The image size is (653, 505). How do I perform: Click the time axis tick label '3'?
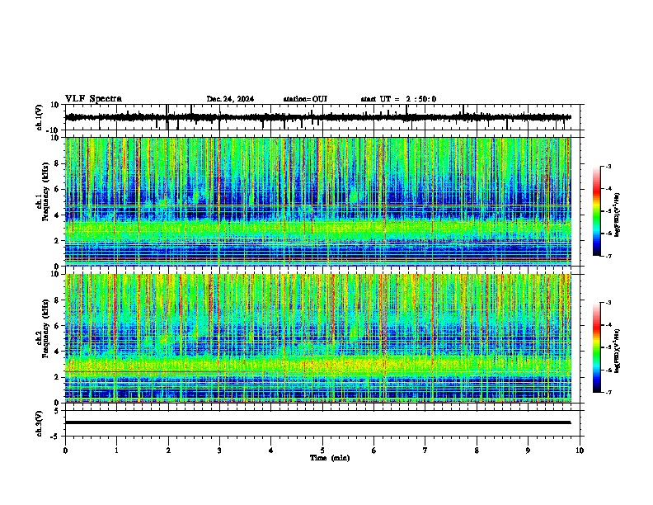[219, 451]
